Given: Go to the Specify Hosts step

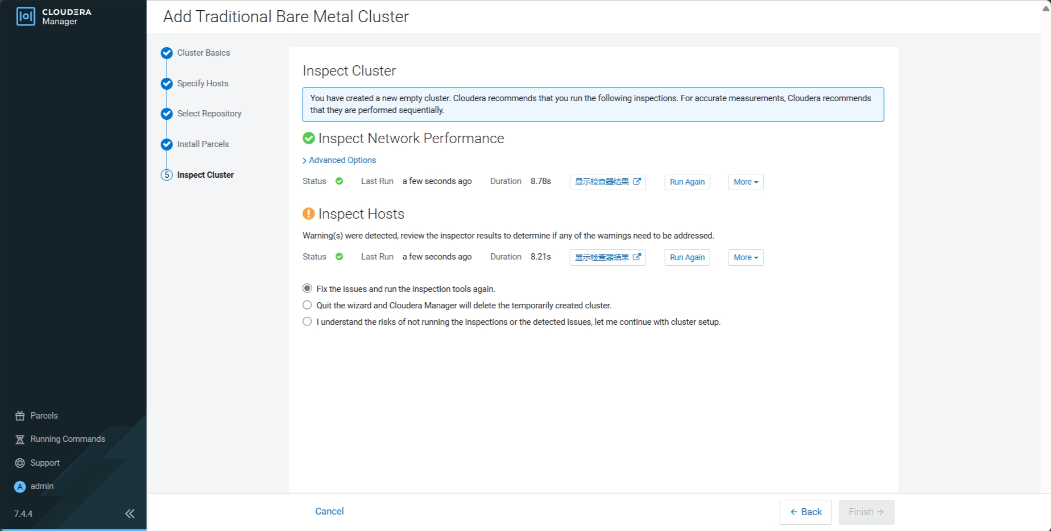Looking at the screenshot, I should coord(202,83).
